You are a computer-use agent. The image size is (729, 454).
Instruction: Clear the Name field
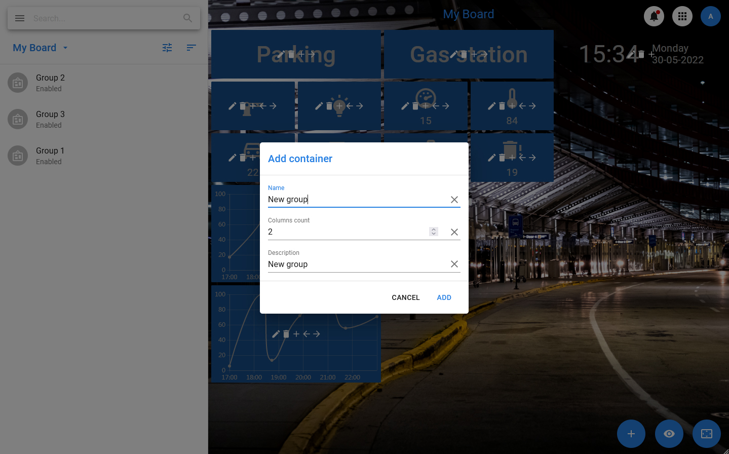coord(454,200)
